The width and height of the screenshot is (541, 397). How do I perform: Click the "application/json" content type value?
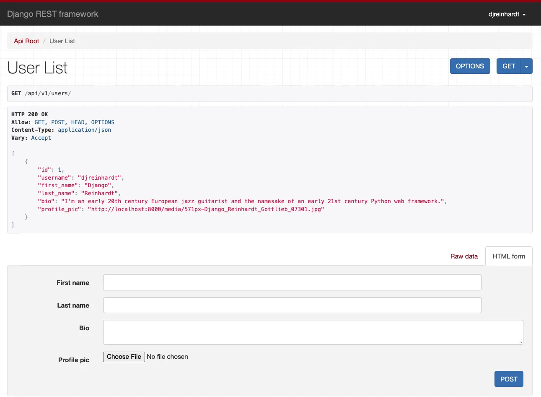[x=84, y=130]
